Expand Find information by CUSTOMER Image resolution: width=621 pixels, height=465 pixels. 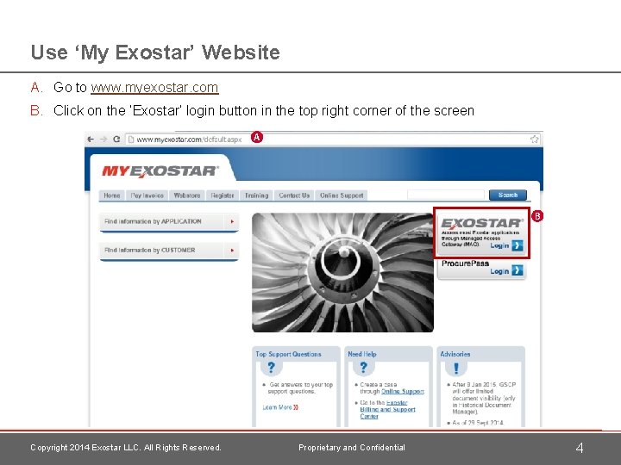[169, 251]
